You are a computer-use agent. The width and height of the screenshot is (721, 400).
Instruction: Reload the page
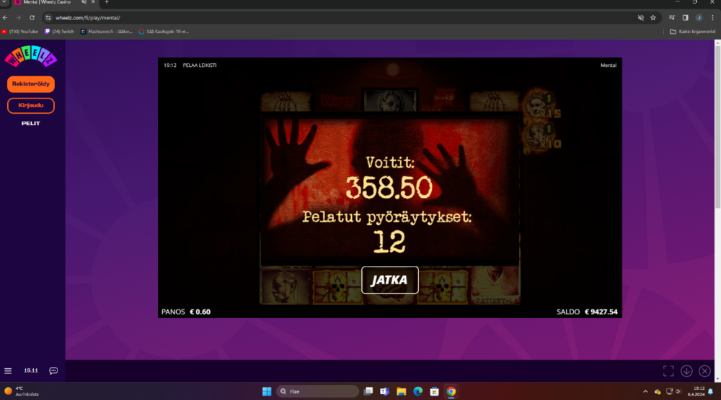[32, 18]
